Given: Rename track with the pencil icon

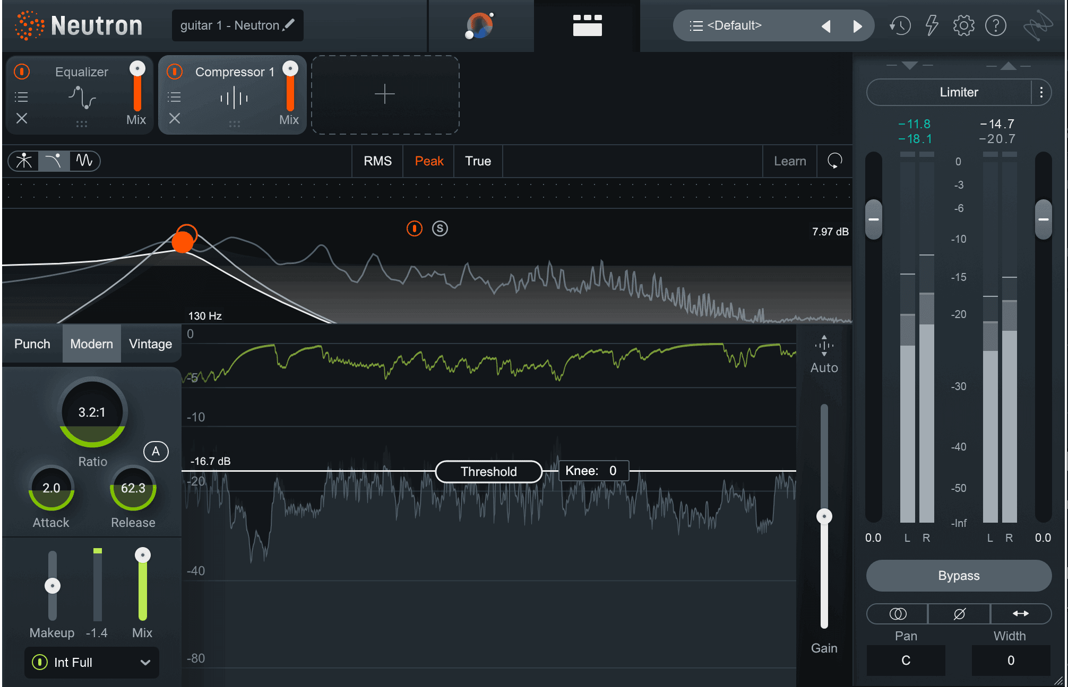Looking at the screenshot, I should point(289,25).
